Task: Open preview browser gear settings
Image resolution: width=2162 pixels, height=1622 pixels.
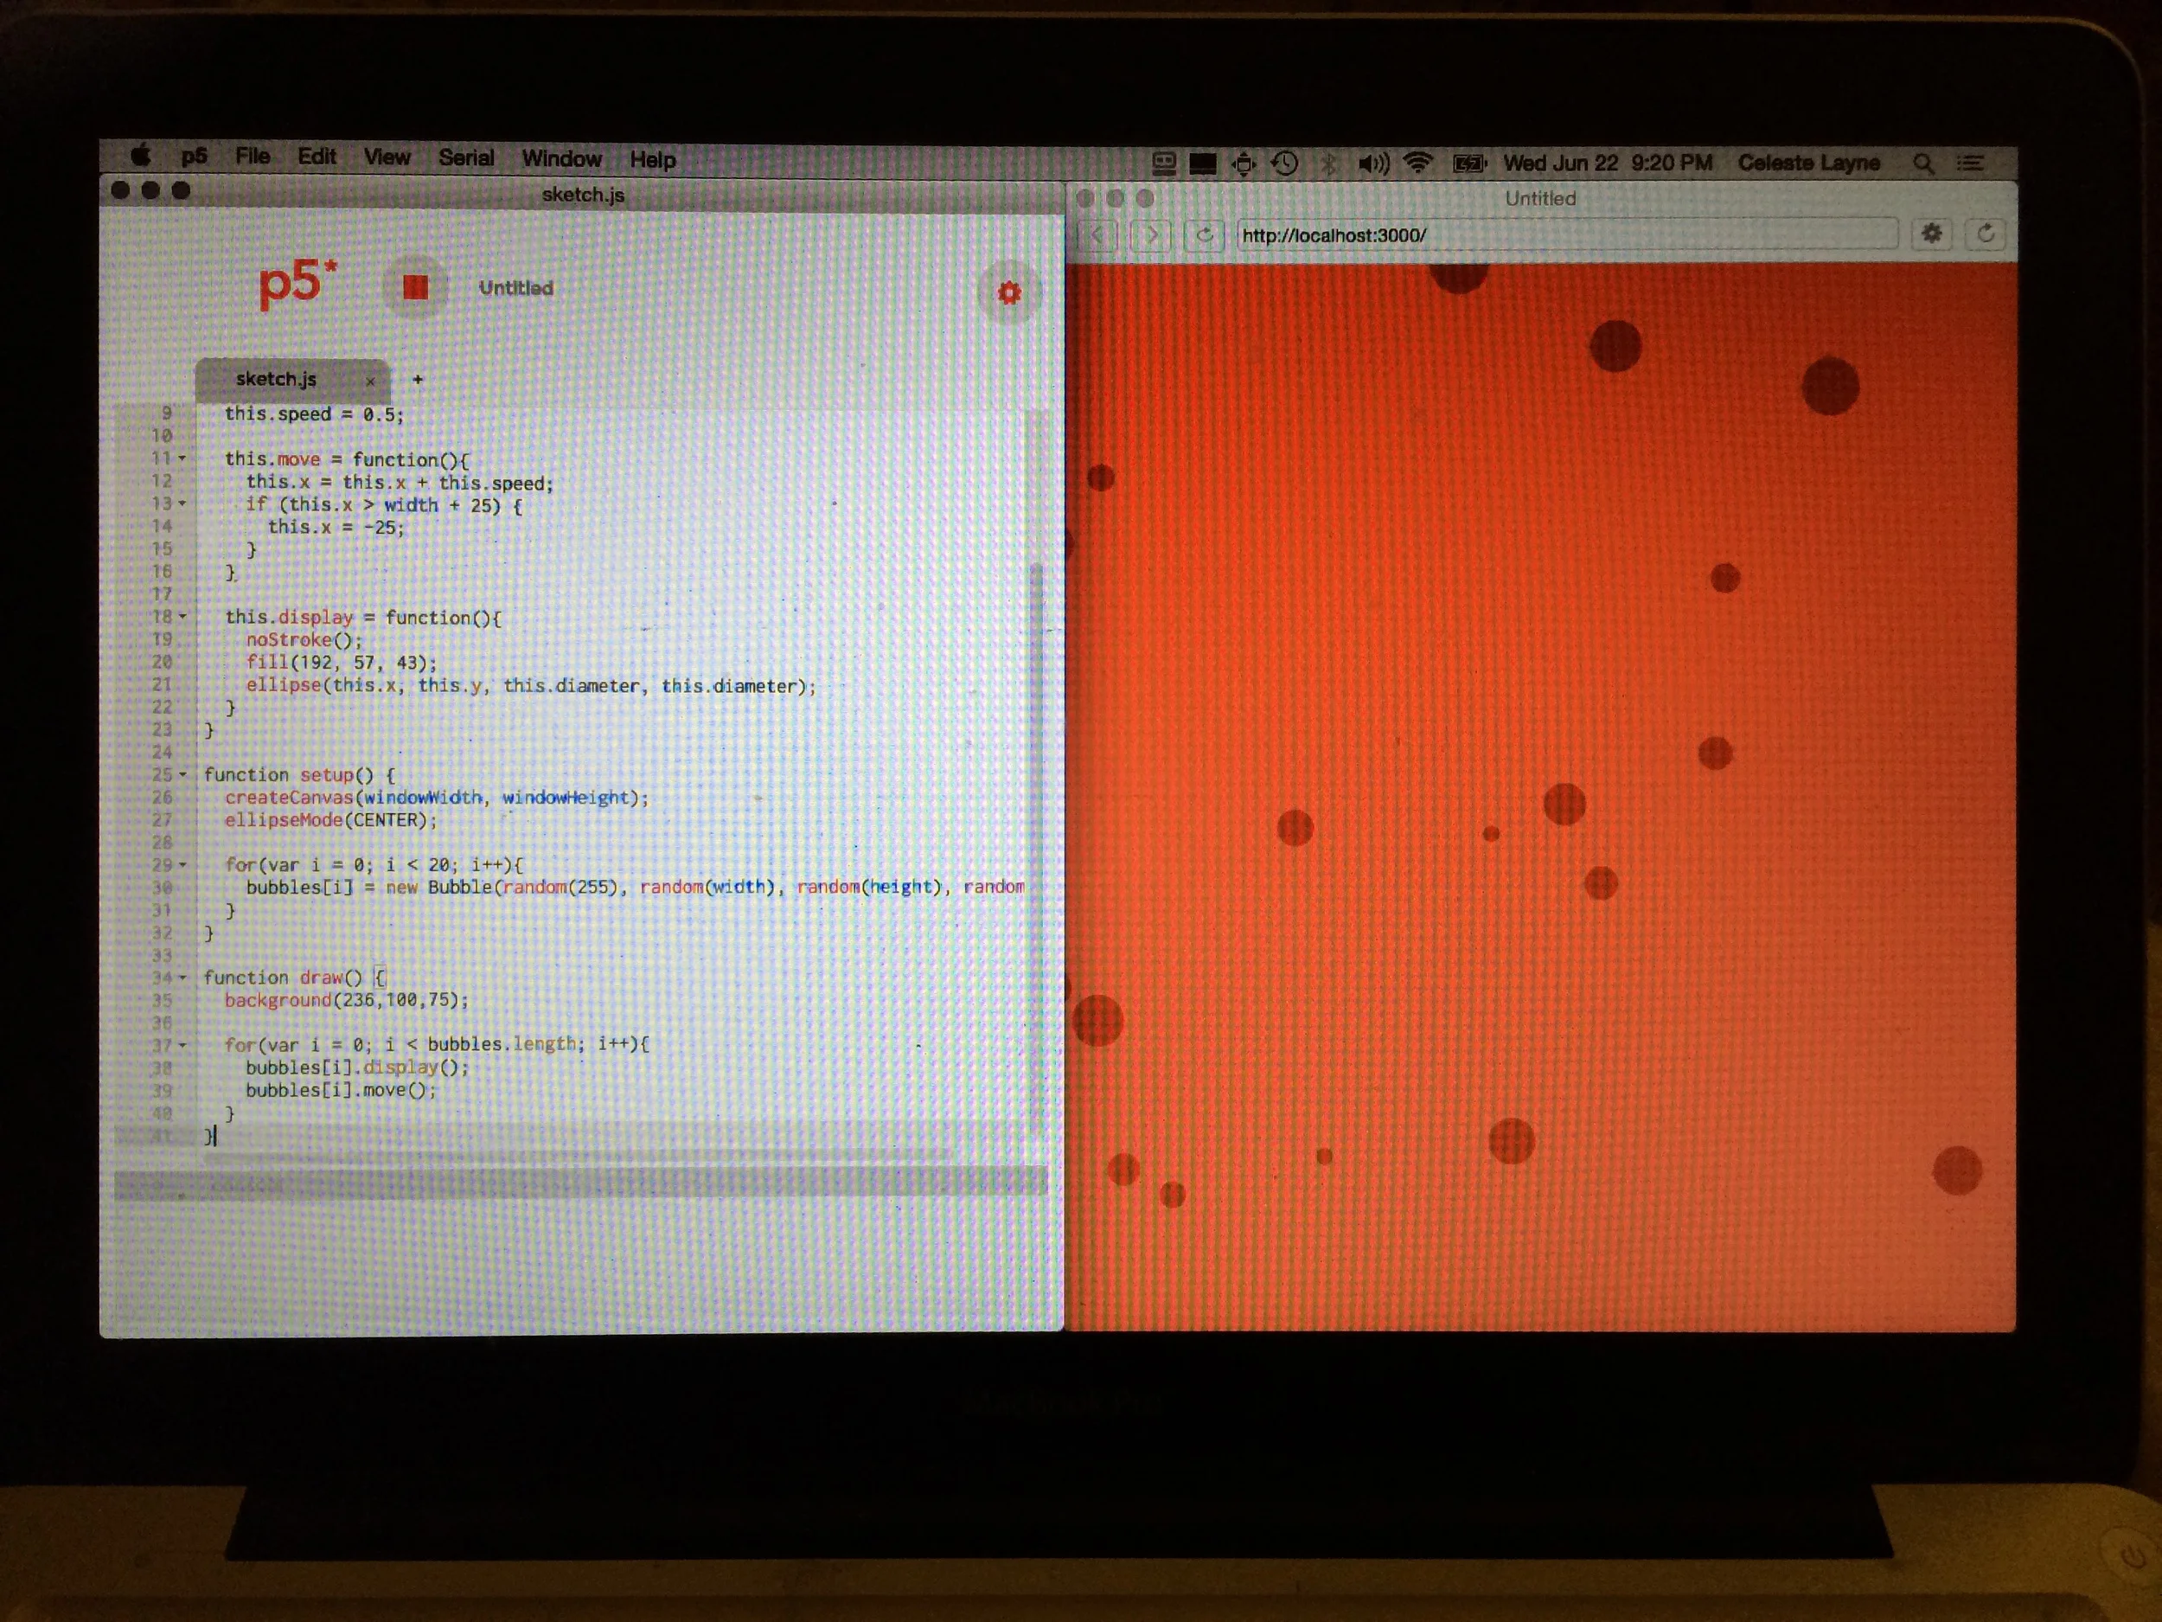Action: click(1931, 234)
